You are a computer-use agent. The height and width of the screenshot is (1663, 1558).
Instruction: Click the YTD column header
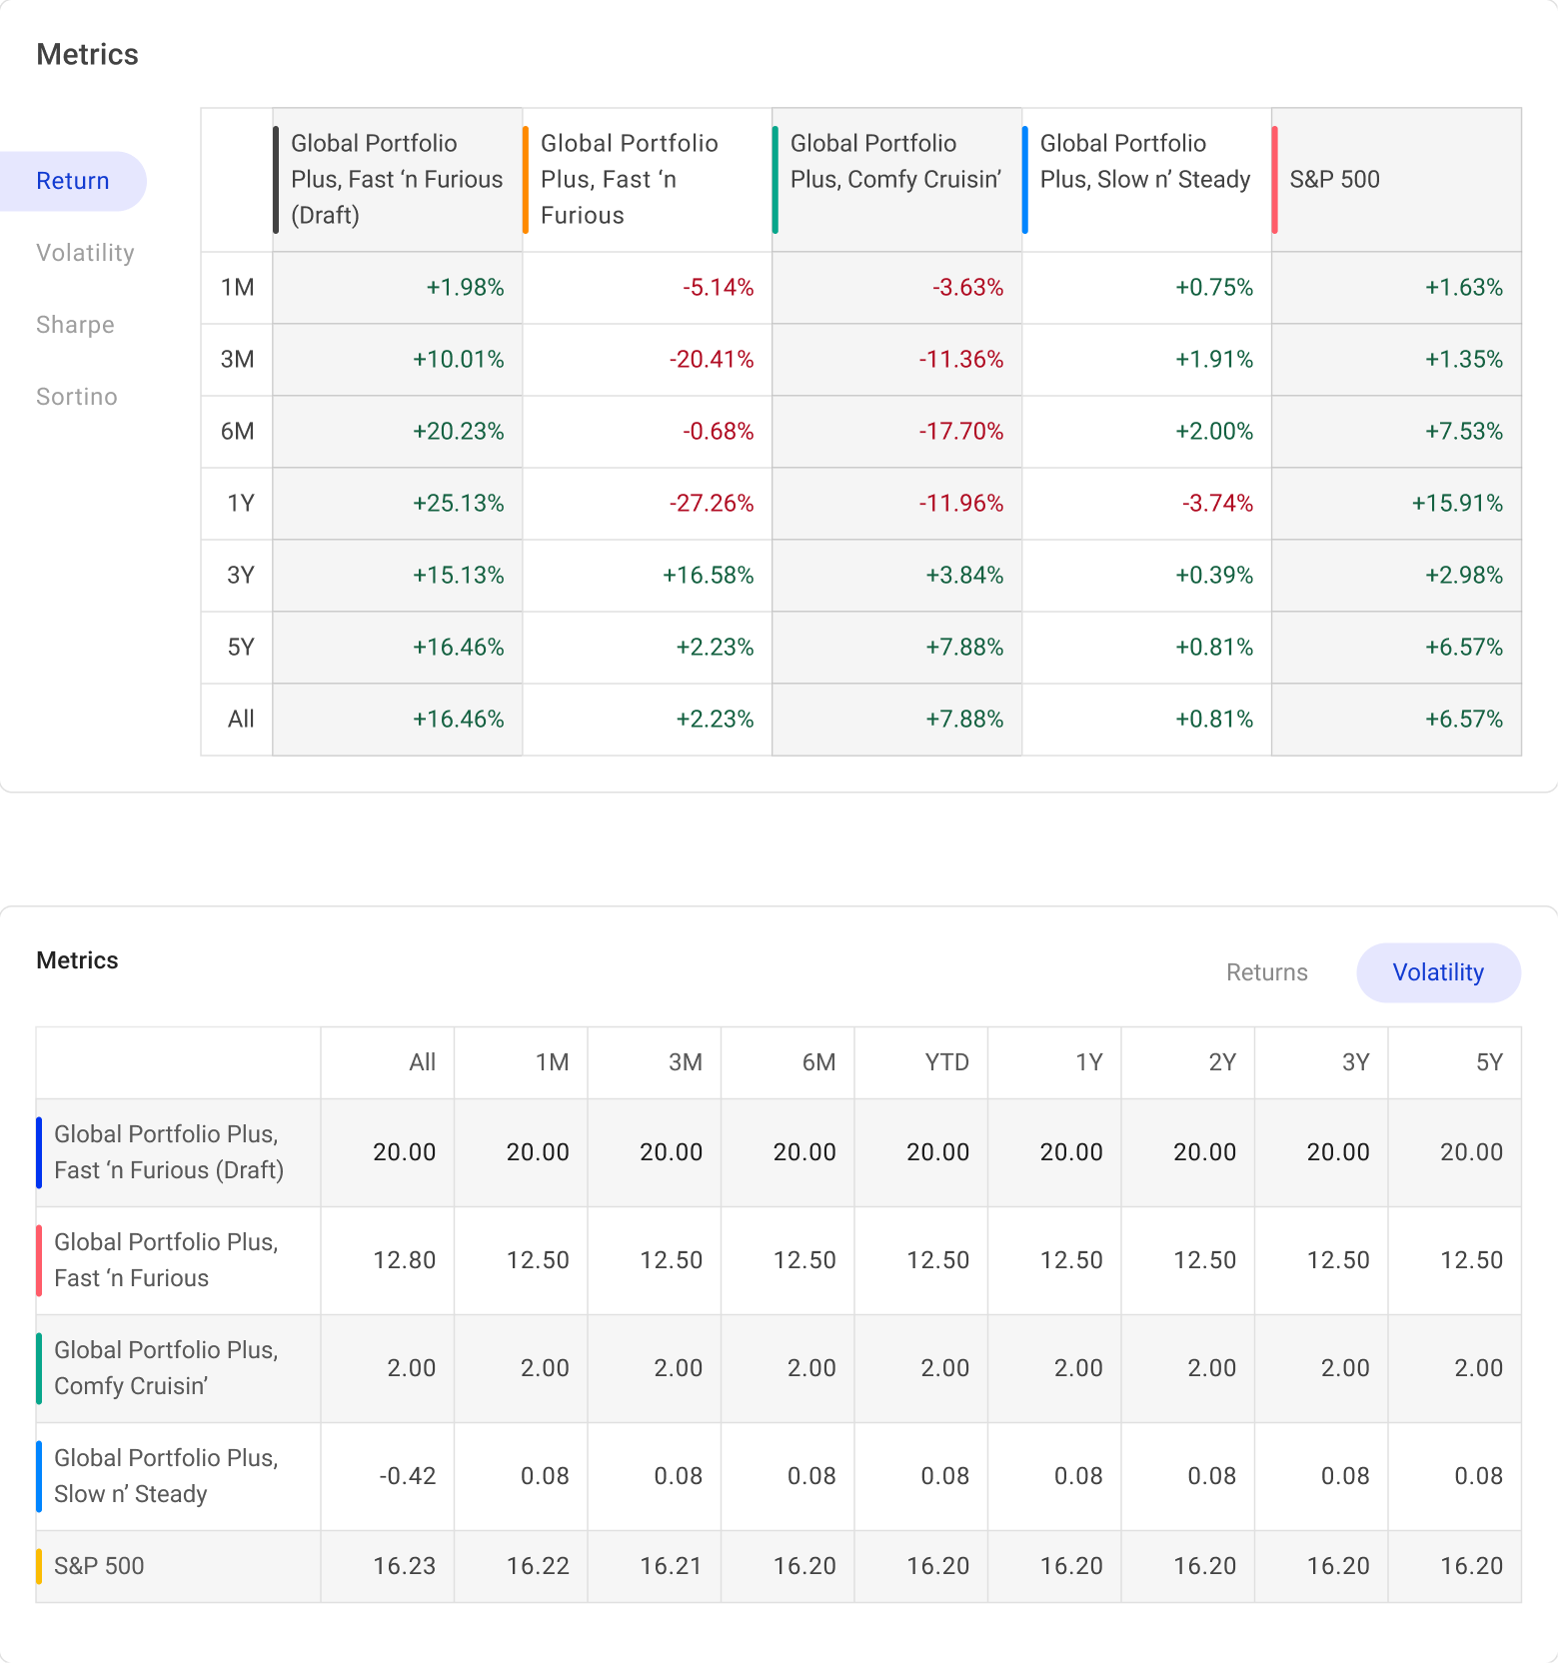pos(945,1062)
